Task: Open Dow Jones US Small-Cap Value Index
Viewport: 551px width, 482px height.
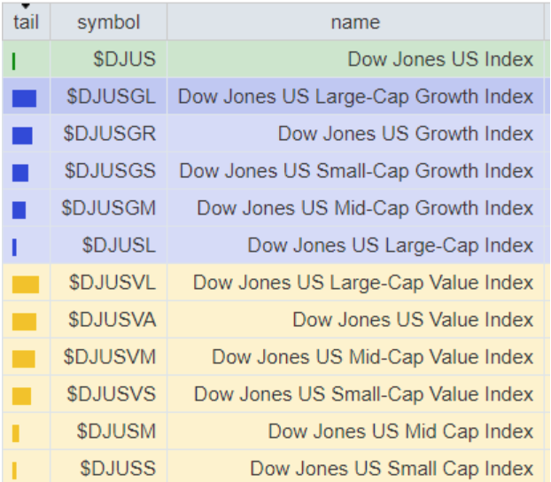Action: (363, 394)
